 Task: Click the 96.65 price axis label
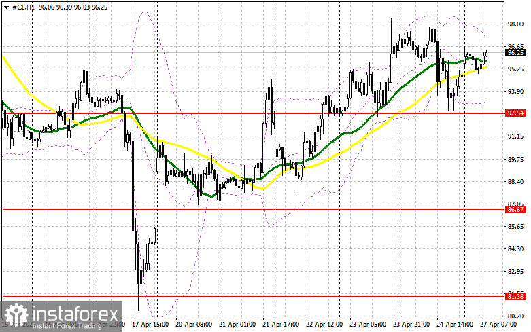[515, 47]
